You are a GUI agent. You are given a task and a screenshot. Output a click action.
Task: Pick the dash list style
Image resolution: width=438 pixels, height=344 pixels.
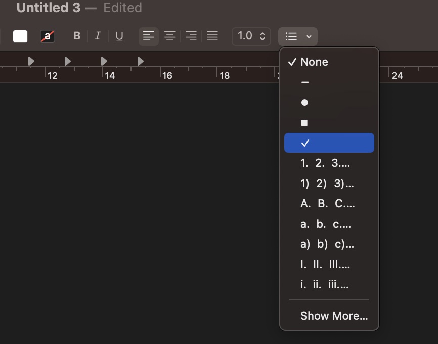(329, 82)
